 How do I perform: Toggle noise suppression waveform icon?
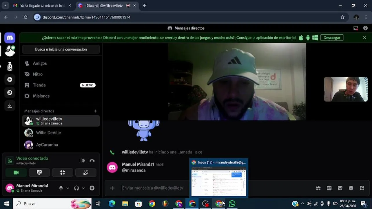tap(82, 161)
